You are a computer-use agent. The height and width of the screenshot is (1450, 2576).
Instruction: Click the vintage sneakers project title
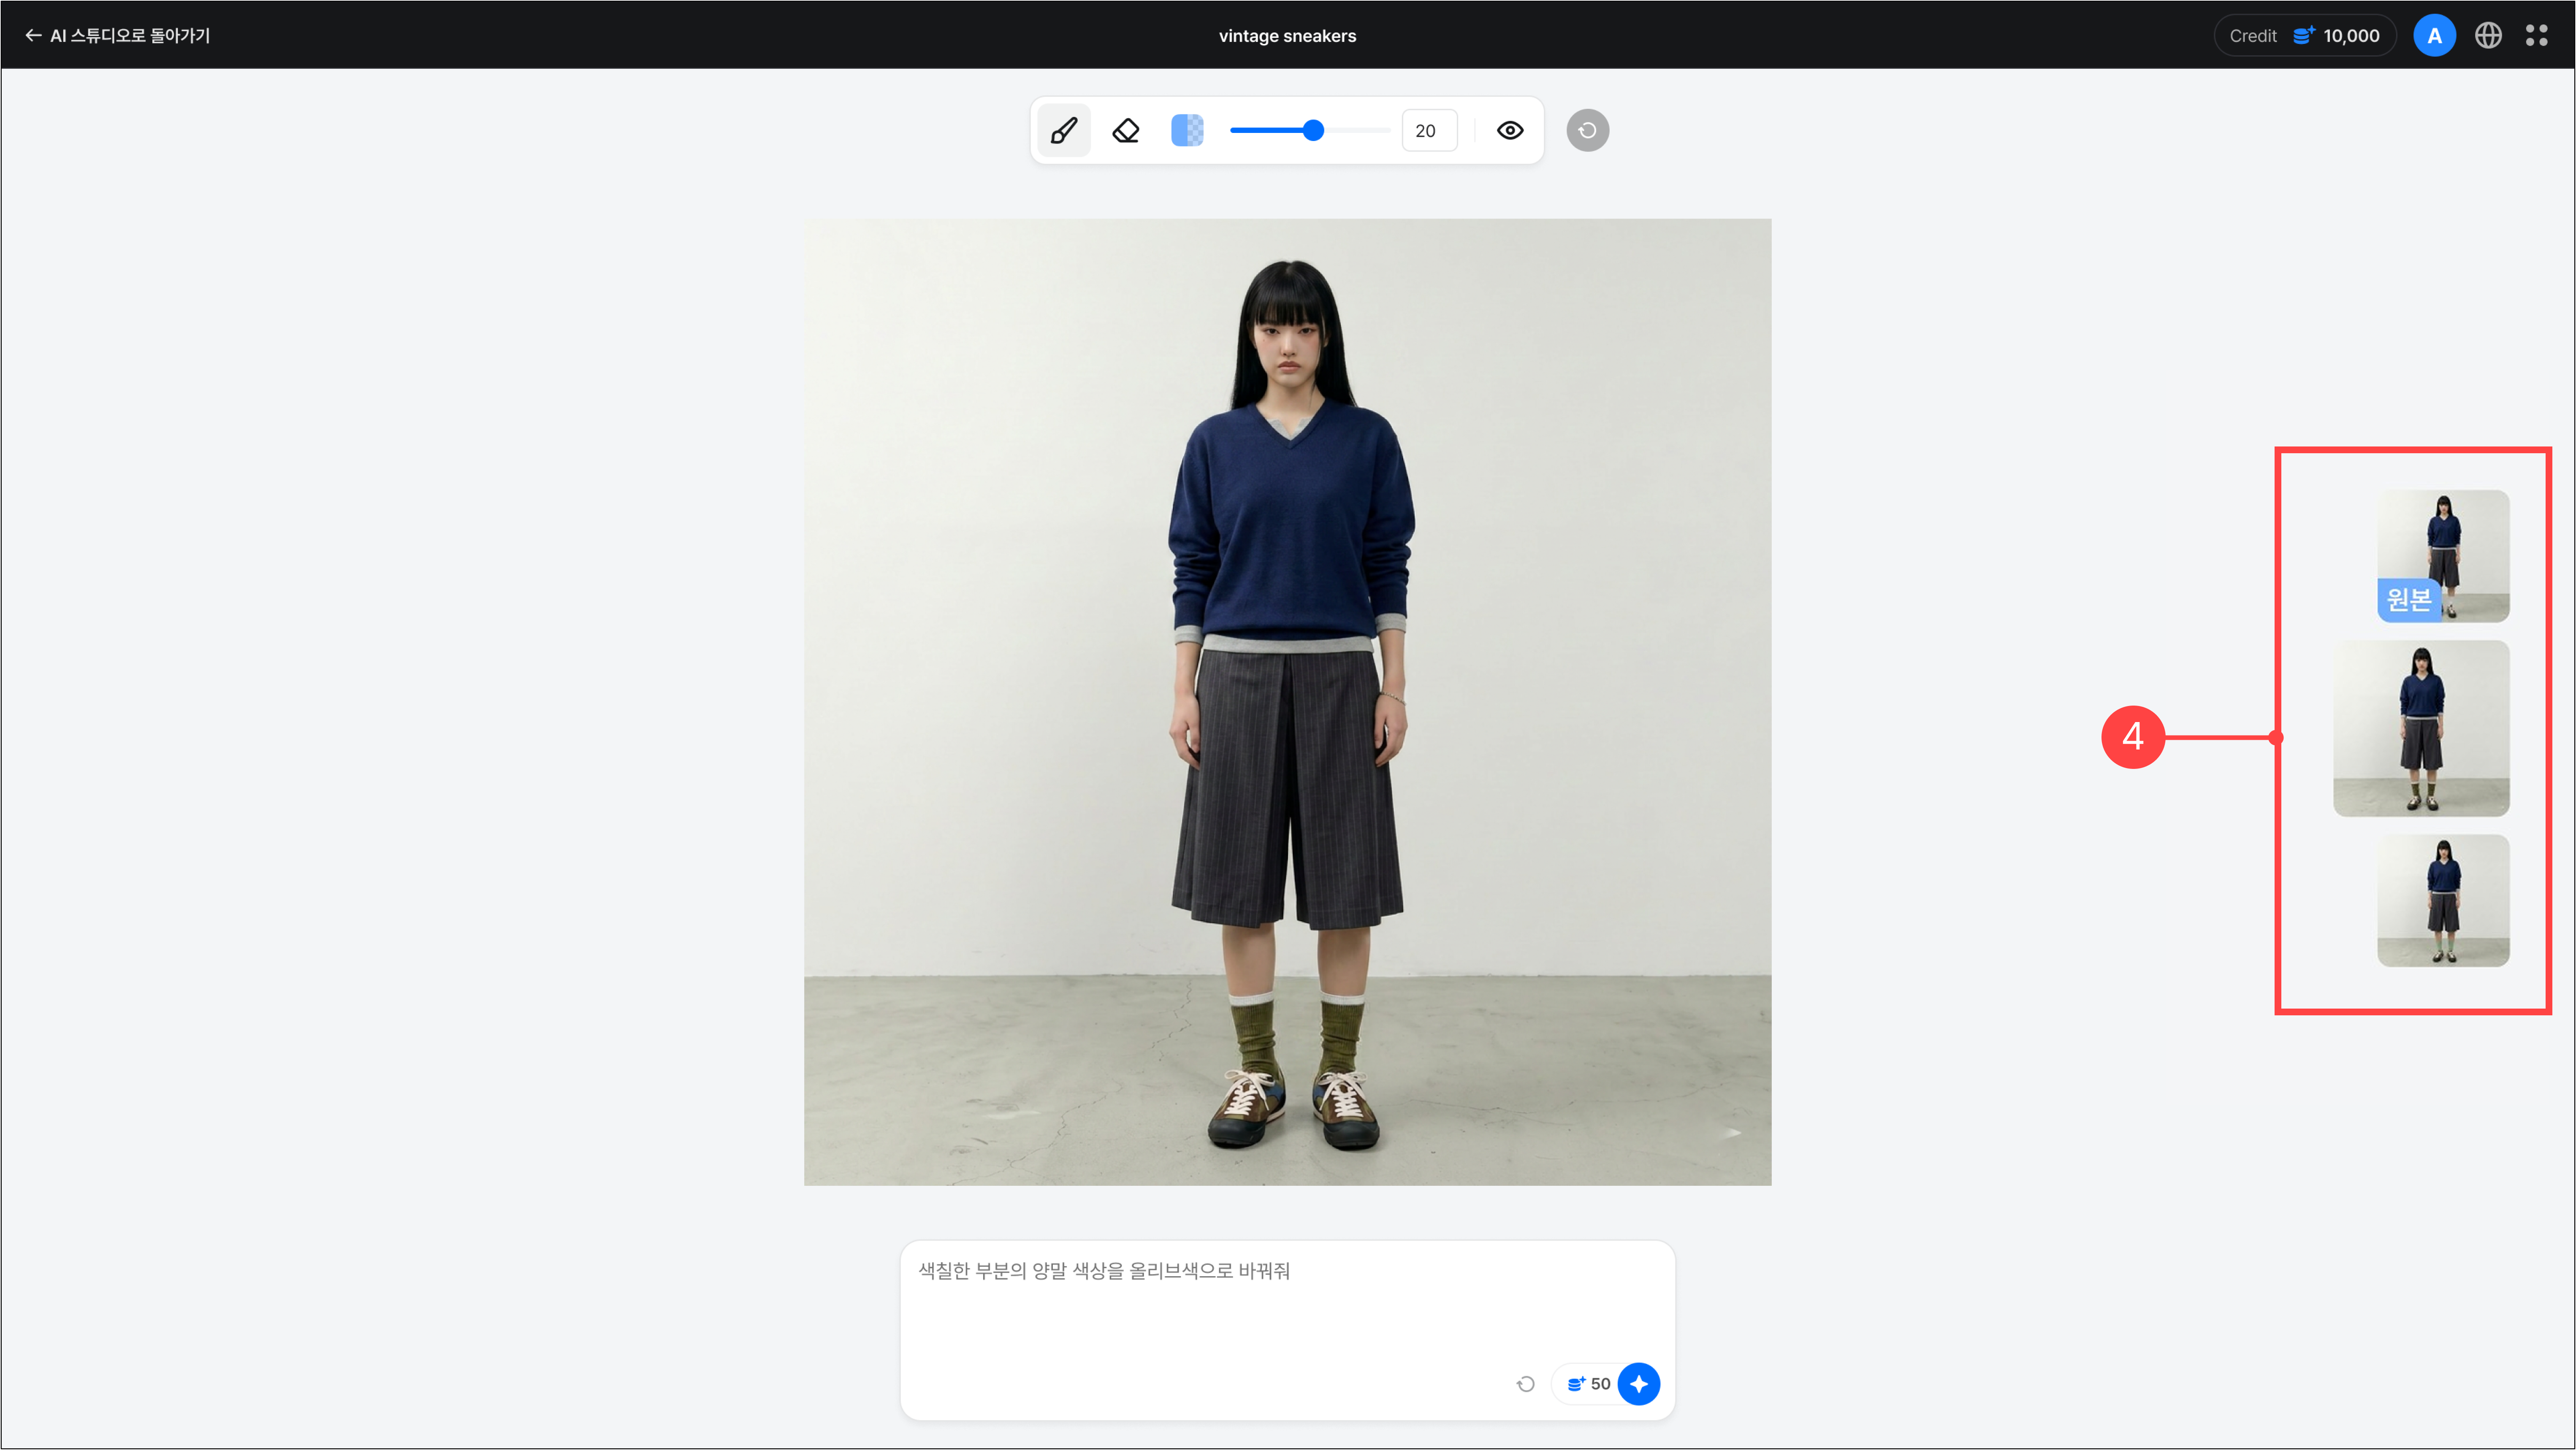point(1287,36)
